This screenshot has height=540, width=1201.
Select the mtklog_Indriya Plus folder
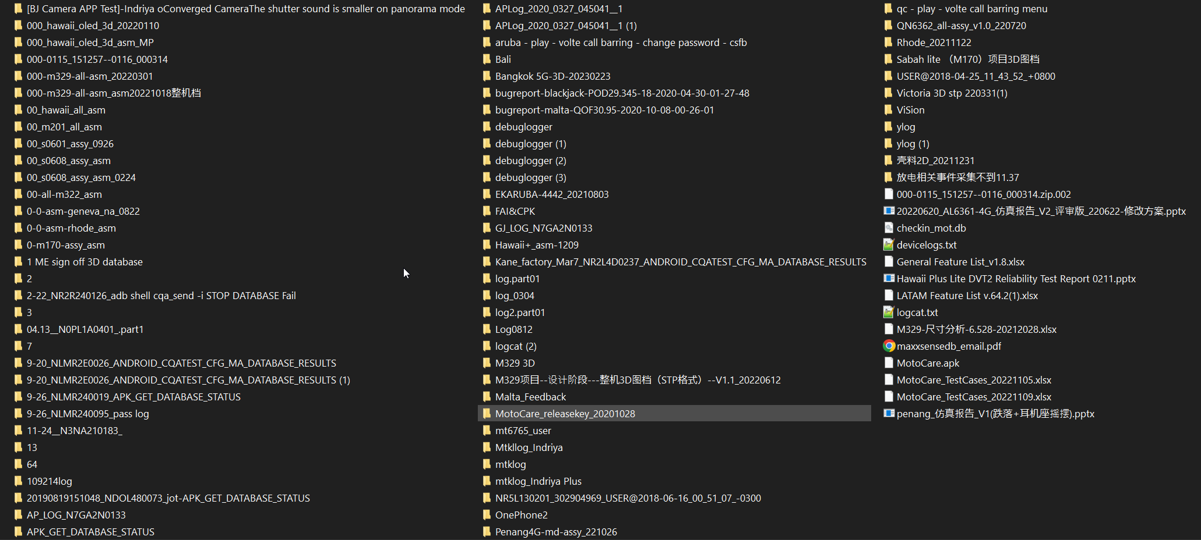point(538,481)
